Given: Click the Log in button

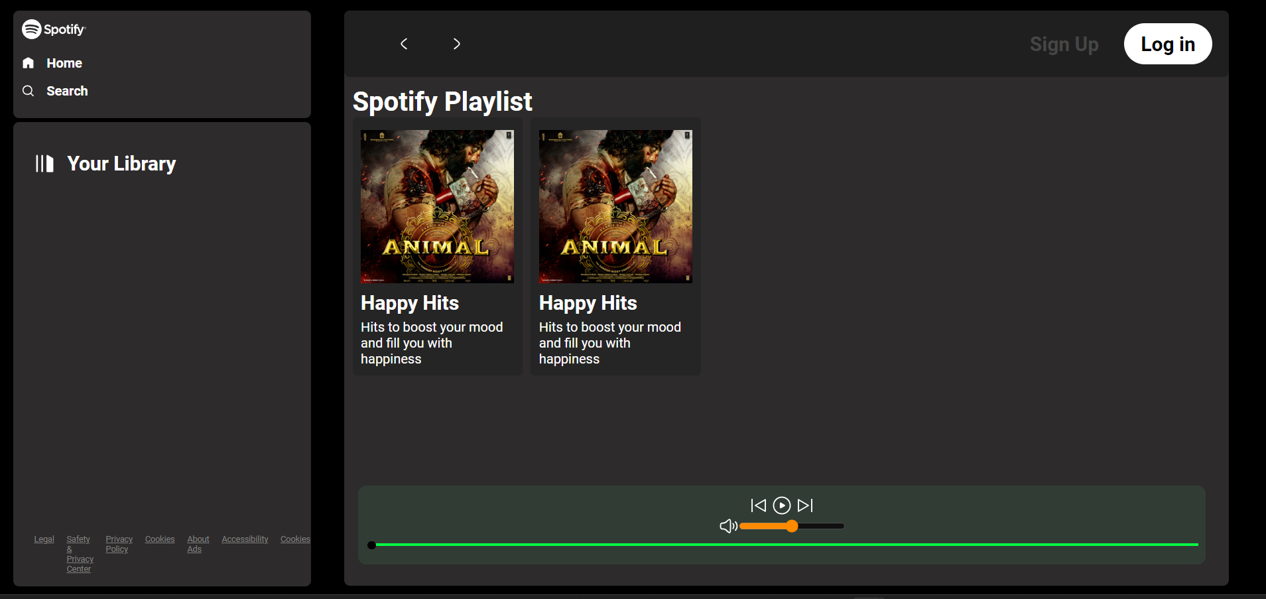Looking at the screenshot, I should coord(1167,44).
